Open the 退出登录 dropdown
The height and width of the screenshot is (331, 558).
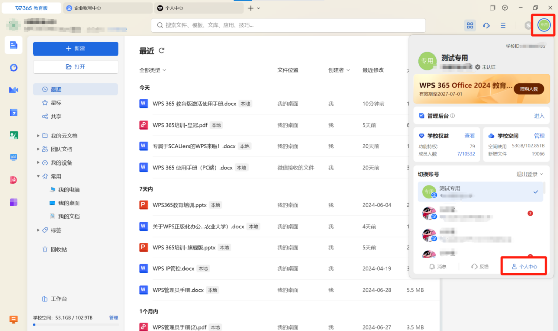(x=530, y=174)
